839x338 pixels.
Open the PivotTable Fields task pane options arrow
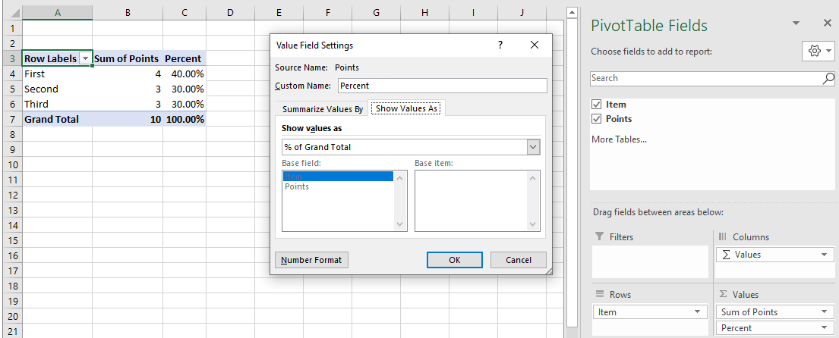tap(796, 23)
